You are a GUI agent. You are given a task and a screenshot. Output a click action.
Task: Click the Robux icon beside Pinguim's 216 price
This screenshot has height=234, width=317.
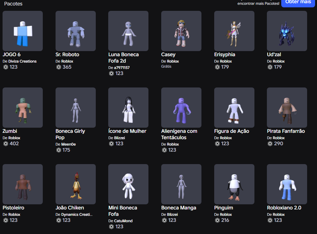(217, 220)
